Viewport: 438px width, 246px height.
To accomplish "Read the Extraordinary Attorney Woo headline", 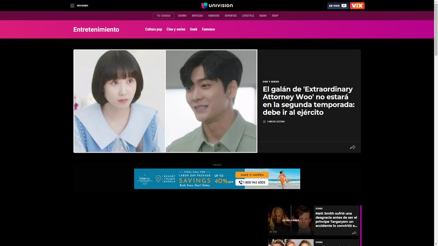I will [x=309, y=101].
